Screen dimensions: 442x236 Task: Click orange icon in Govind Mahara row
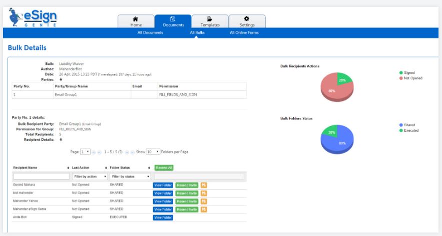tap(203, 185)
